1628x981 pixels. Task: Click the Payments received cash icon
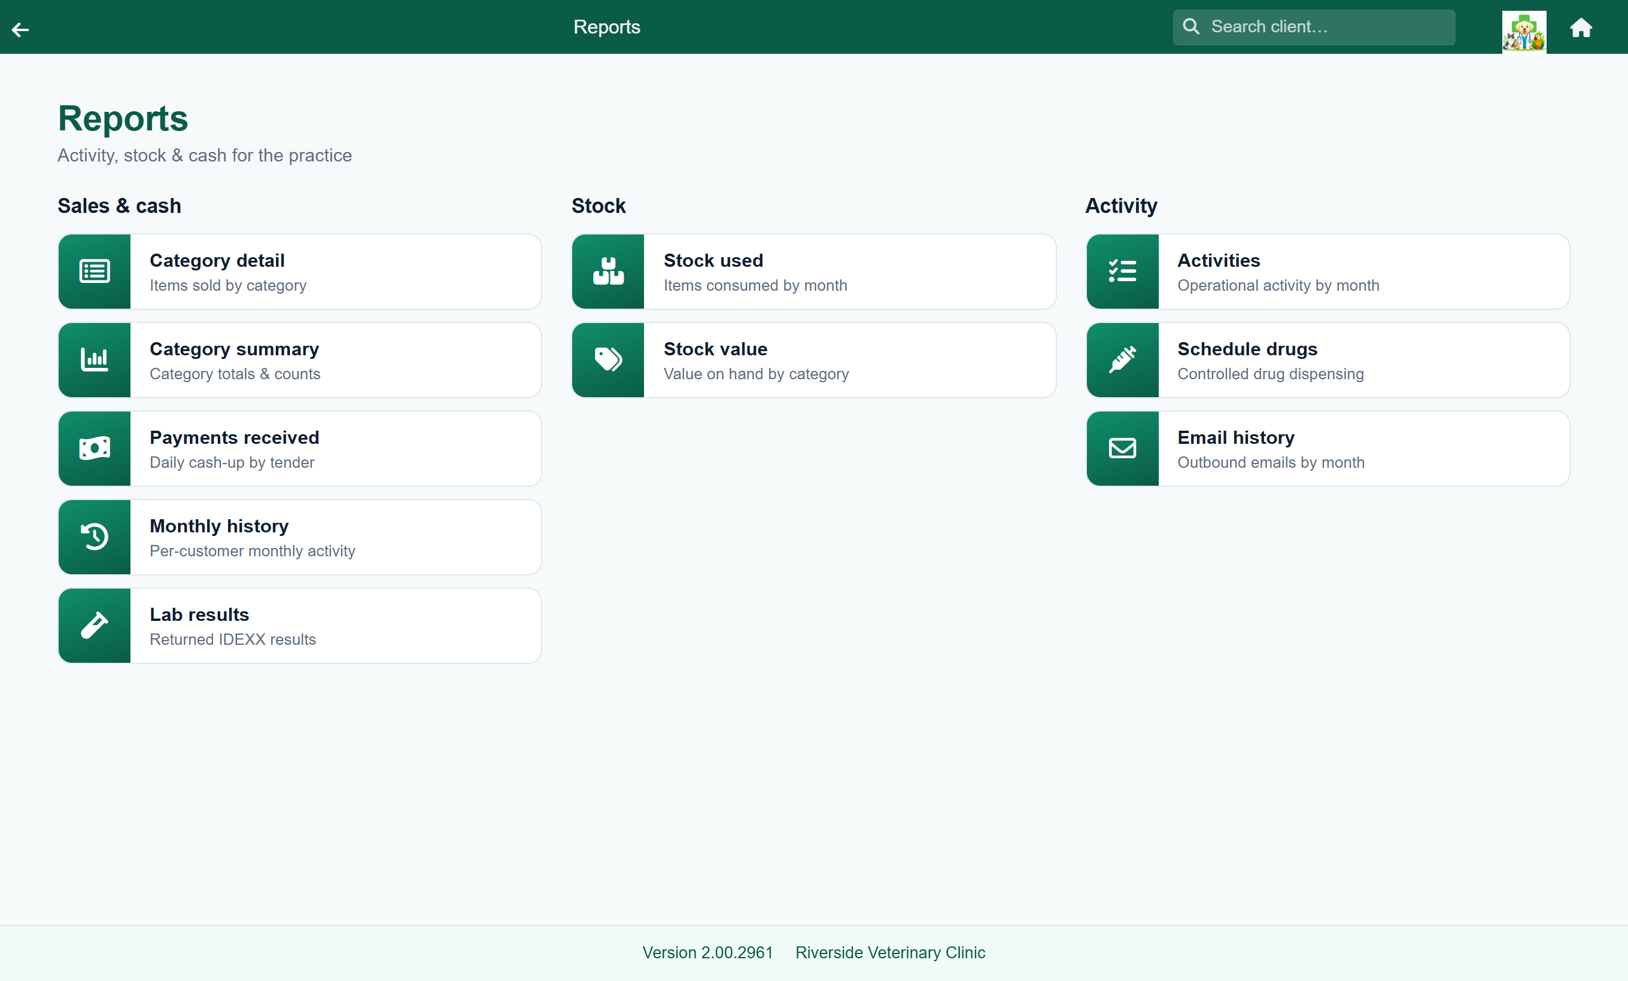(x=95, y=448)
